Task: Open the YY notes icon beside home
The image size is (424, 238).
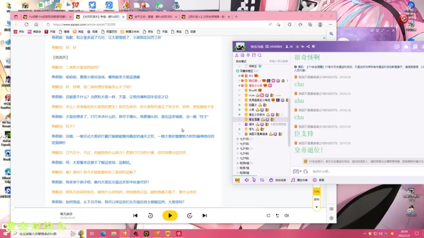Action: point(415,47)
